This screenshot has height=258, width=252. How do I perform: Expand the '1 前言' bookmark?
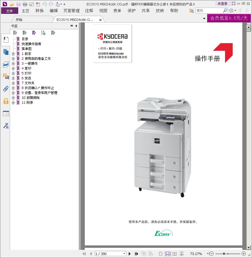[13, 54]
